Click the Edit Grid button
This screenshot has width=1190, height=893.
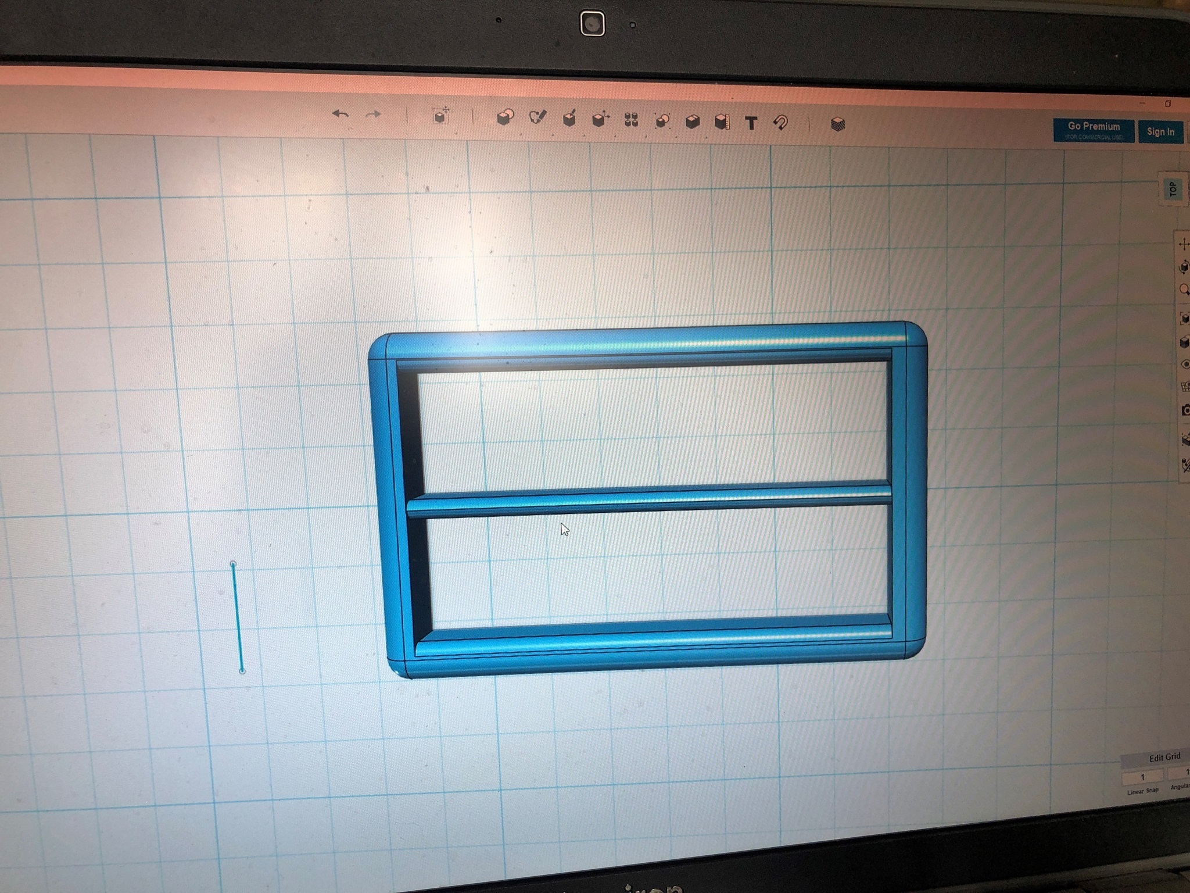coord(1164,757)
